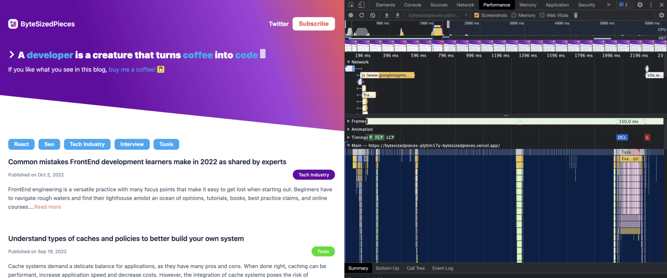Enable the Memory checkbox
667x278 pixels.
tap(514, 15)
